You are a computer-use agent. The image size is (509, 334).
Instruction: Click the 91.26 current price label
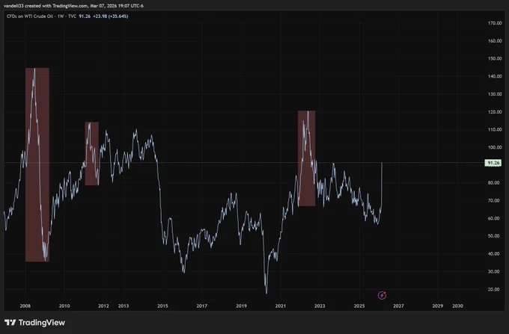coord(493,163)
